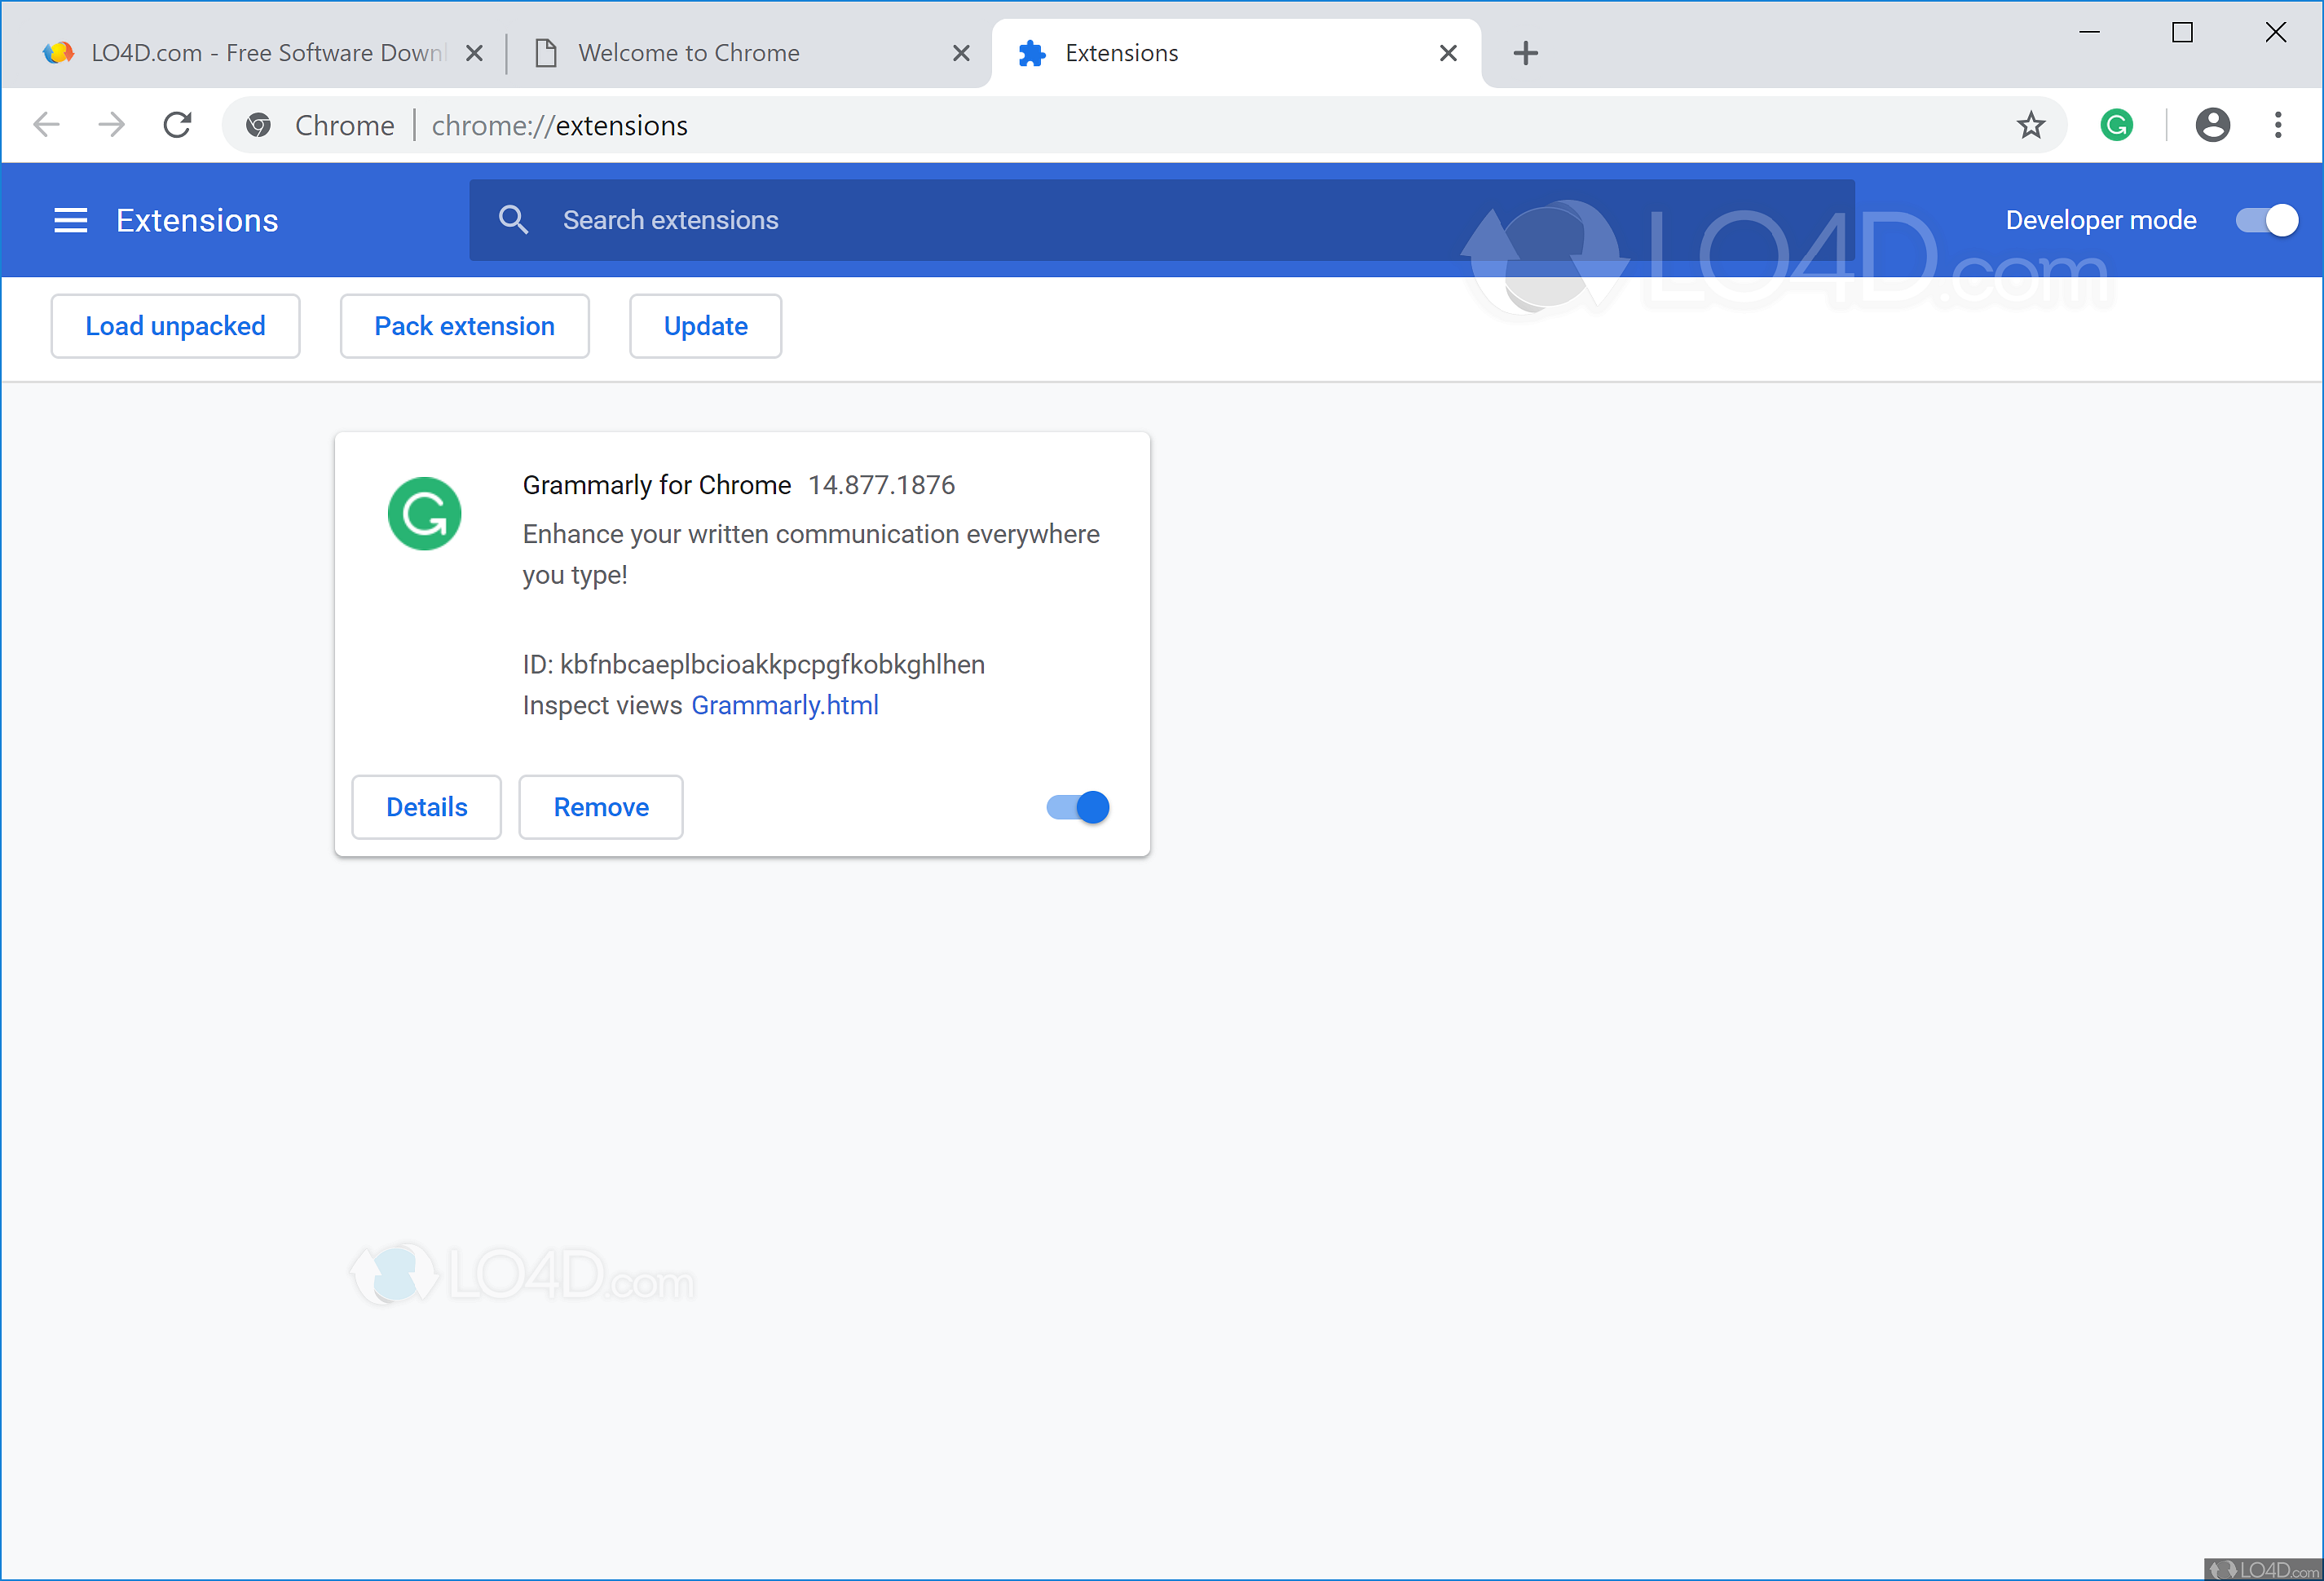This screenshot has height=1581, width=2324.
Task: Focus the Search extensions field
Action: click(1162, 220)
